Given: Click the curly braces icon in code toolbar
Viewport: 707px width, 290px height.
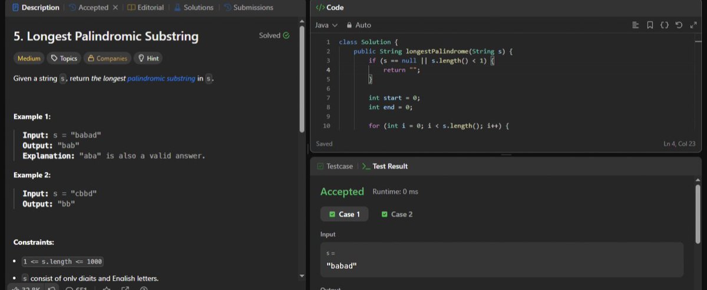Looking at the screenshot, I should click(664, 25).
